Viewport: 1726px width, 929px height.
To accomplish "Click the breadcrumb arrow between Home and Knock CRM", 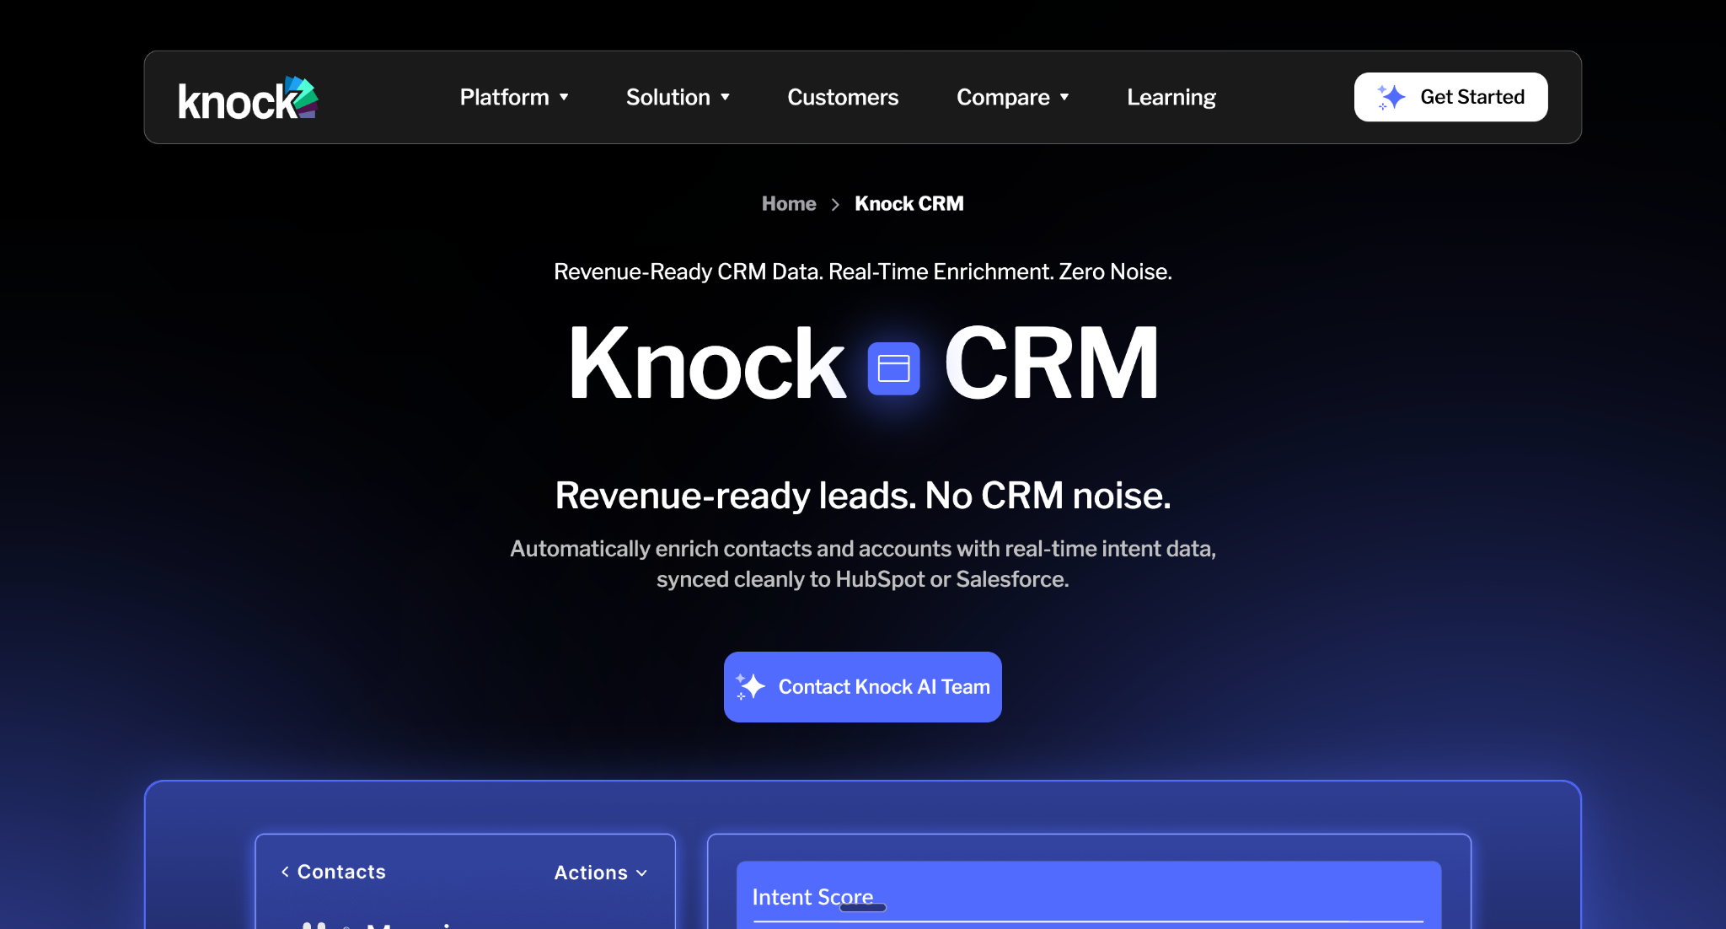I will pos(835,204).
